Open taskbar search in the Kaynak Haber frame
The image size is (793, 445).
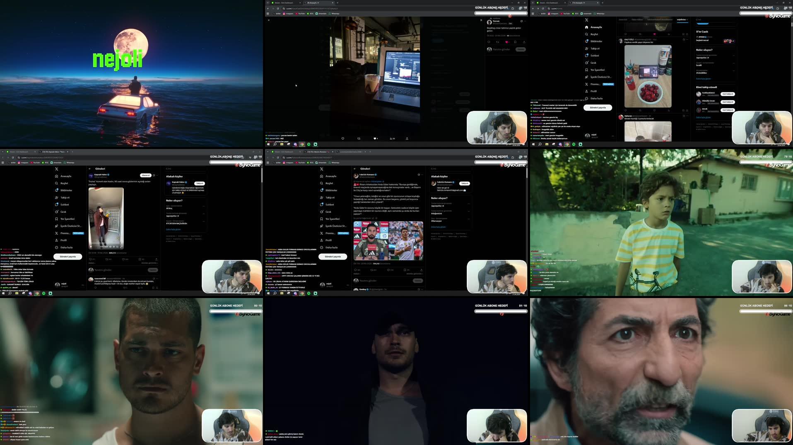(x=10, y=293)
